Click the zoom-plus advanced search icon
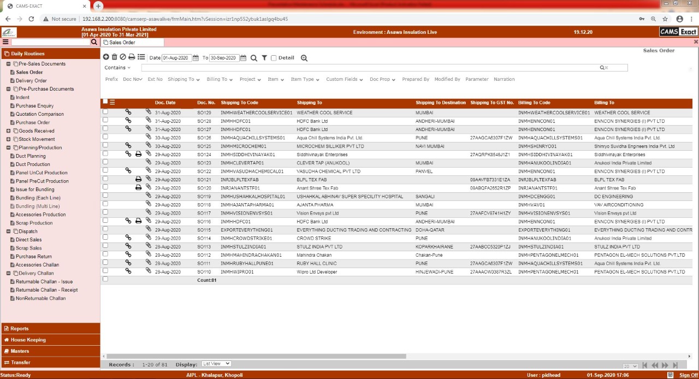Screen dimensions: 699x379 pyautogui.click(x=304, y=58)
